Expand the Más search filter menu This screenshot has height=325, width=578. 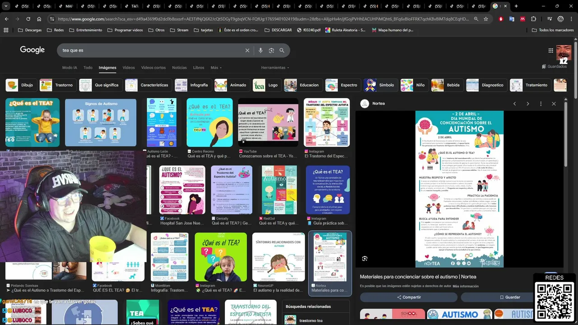pyautogui.click(x=216, y=68)
